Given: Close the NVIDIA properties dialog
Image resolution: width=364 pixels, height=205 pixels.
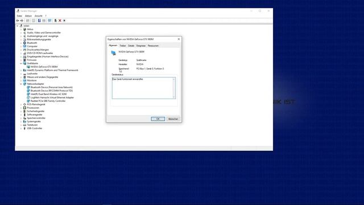Looking at the screenshot, I should [179, 39].
